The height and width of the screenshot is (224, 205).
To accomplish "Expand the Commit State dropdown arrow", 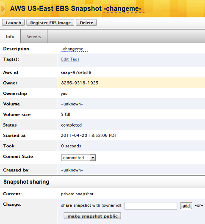I will coord(93,158).
